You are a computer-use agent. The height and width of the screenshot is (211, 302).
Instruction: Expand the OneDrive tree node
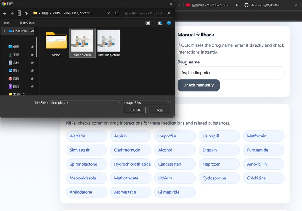click(4, 31)
